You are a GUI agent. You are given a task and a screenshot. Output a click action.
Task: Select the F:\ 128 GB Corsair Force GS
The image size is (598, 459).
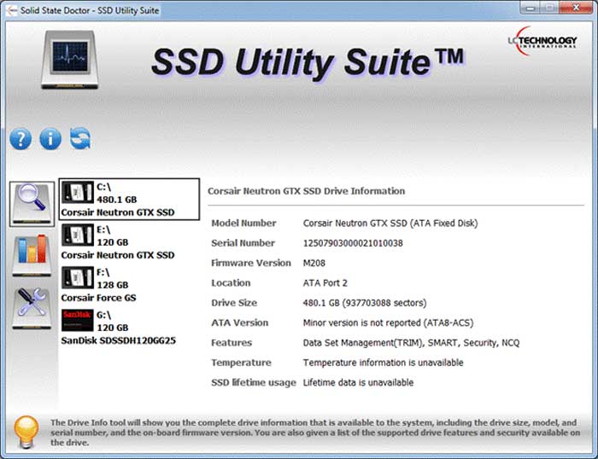129,285
